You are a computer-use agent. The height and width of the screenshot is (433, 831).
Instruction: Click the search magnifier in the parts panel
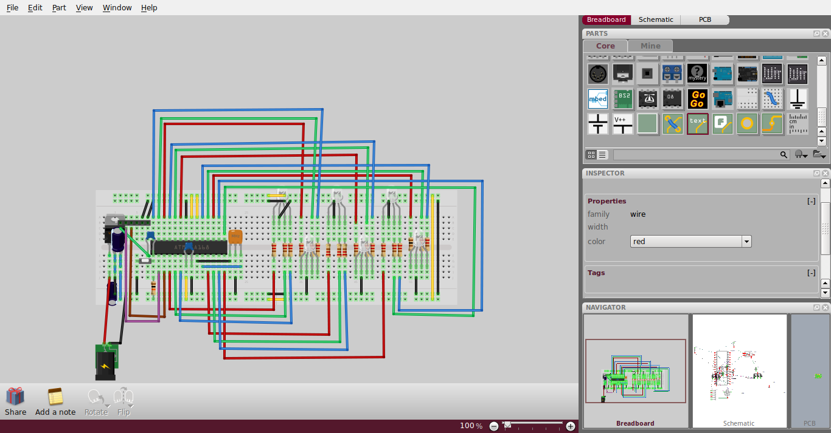[784, 154]
